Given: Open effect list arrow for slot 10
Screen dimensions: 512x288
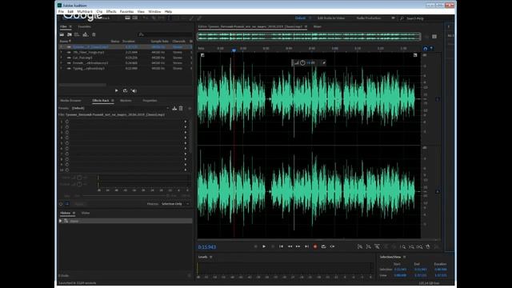Looking at the screenshot, I should click(186, 170).
